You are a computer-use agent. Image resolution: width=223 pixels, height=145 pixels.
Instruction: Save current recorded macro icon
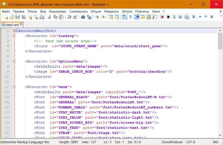[x=186, y=17]
